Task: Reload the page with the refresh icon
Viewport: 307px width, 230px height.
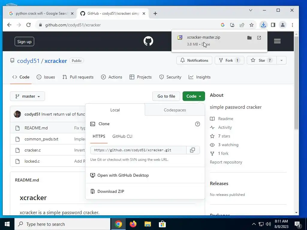Action: [x=28, y=25]
